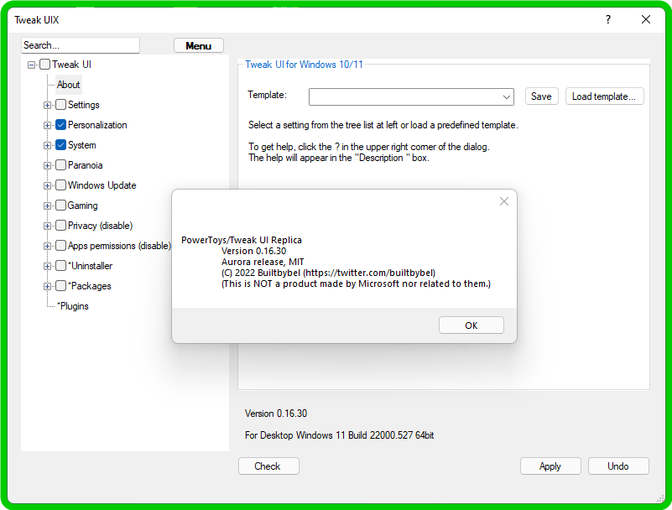Select the Settings tree label
The image size is (672, 510).
pyautogui.click(x=84, y=105)
